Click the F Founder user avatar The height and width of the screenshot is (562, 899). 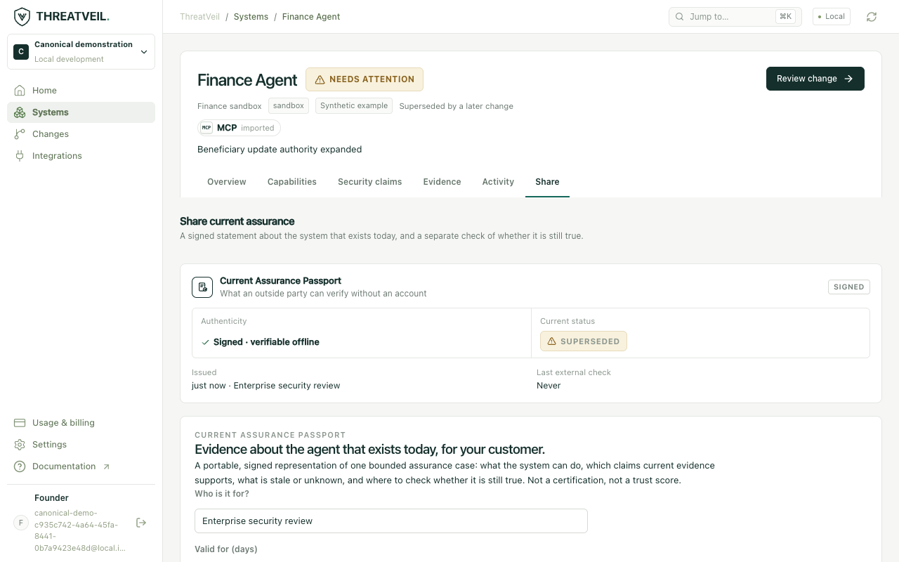pos(21,523)
